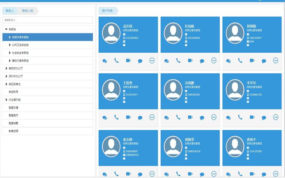Image resolution: width=285 pixels, height=178 pixels.
Task: Select the 联系人 tab
Action: point(10,11)
